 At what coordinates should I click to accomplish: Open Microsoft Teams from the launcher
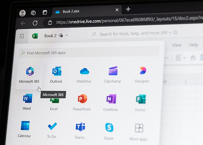point(80,131)
